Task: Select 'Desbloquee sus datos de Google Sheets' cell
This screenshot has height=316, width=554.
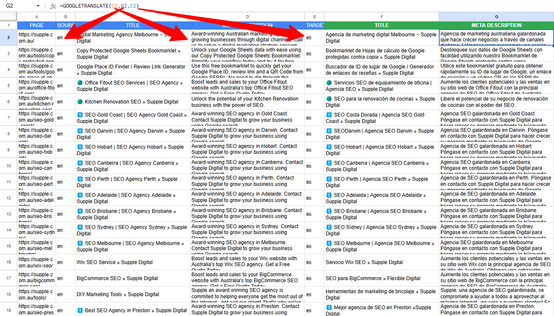Action: click(x=496, y=54)
